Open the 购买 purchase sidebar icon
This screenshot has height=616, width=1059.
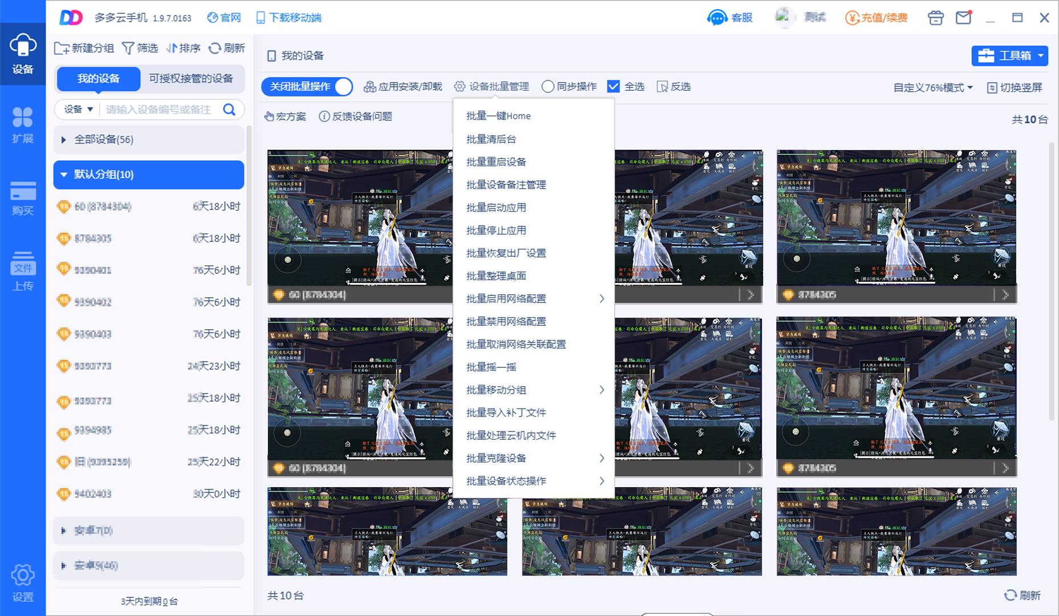23,198
